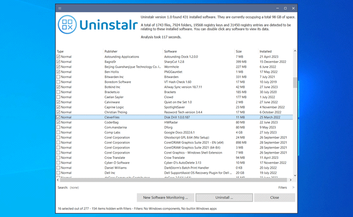Check the Dell Inc row checkbox
353x217 pixels.
58,173
